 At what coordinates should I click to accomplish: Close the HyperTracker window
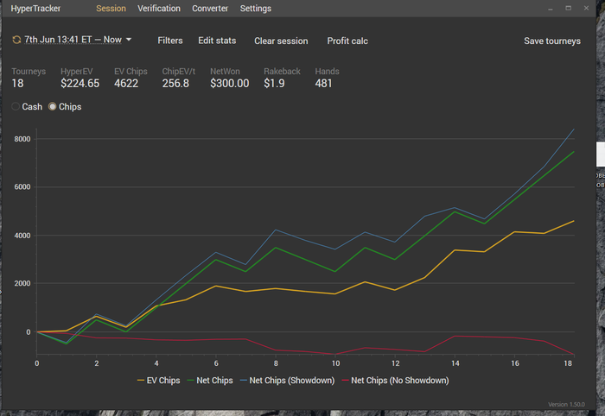[x=587, y=8]
